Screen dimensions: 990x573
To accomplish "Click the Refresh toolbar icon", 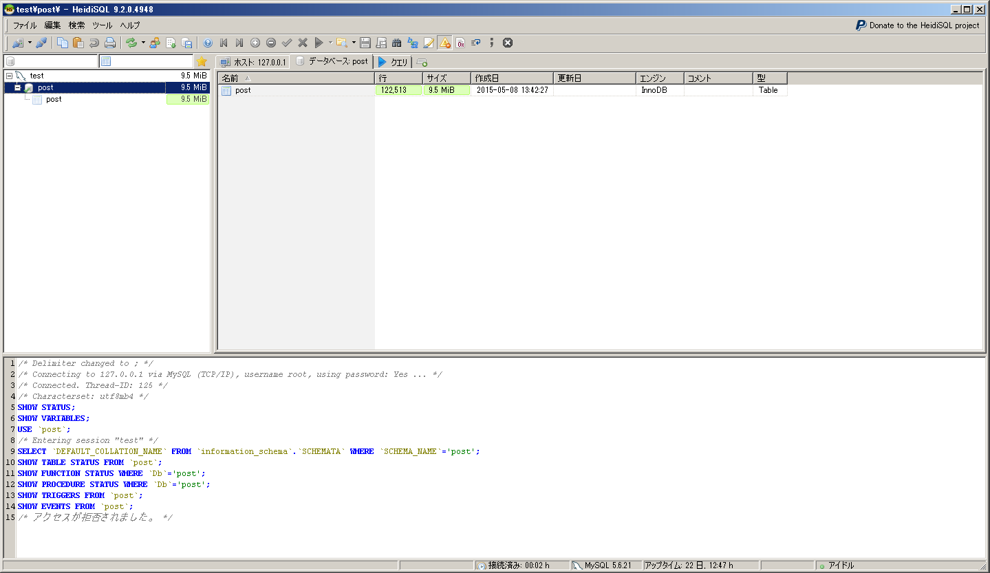I will point(131,43).
